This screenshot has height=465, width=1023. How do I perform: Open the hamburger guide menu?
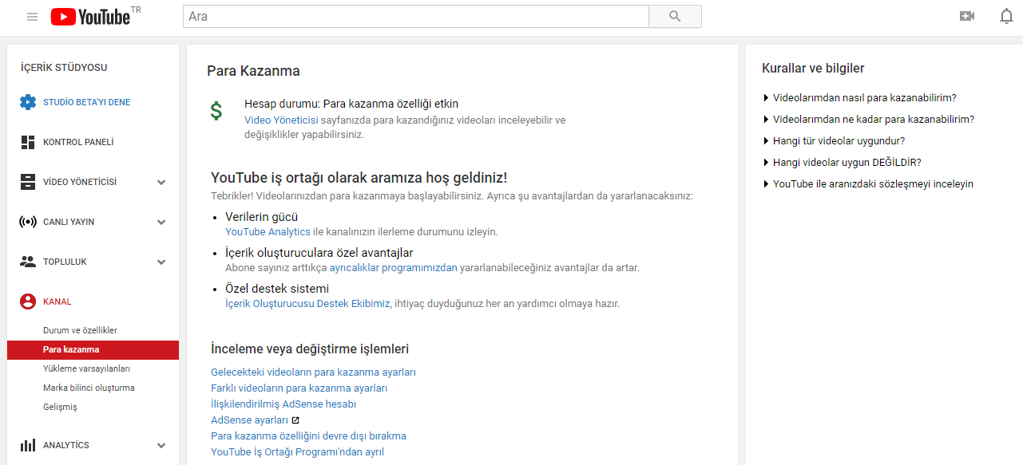click(x=32, y=16)
